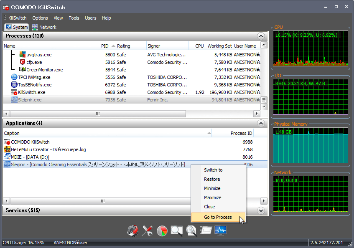This screenshot has width=354, height=248.
Task: Click the Applications horizontal scroll-left arrow
Action: click(6, 201)
